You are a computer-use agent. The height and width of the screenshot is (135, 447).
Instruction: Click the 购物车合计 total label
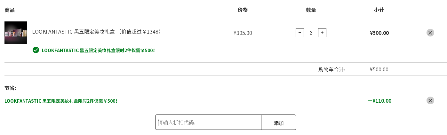[332, 69]
